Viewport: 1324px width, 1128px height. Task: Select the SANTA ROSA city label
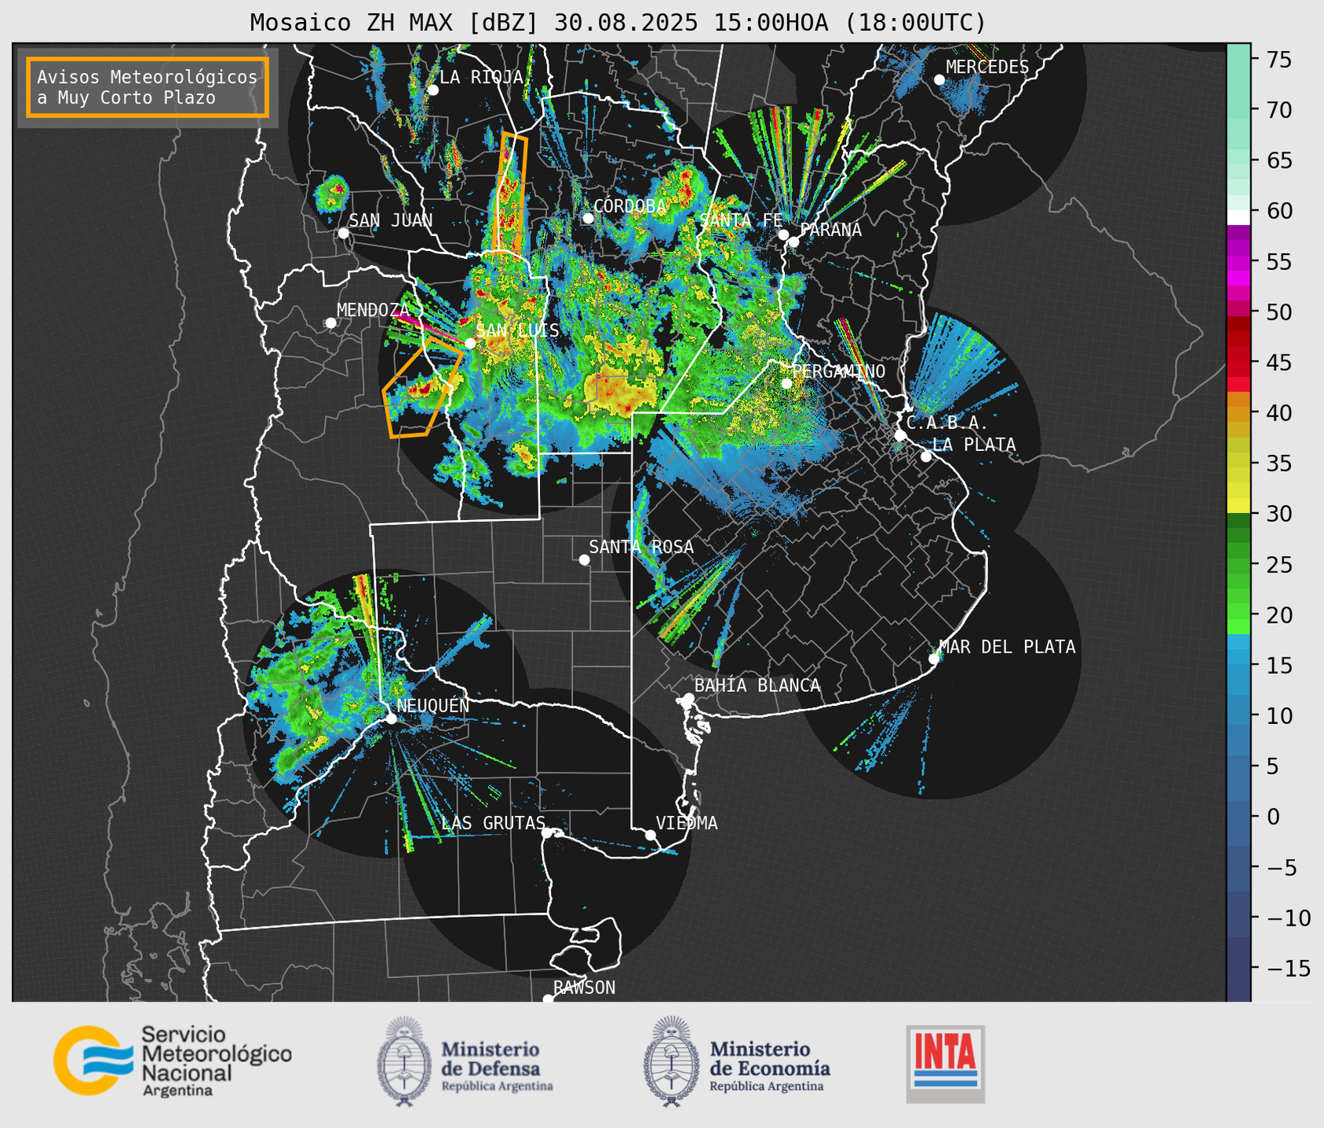(641, 547)
